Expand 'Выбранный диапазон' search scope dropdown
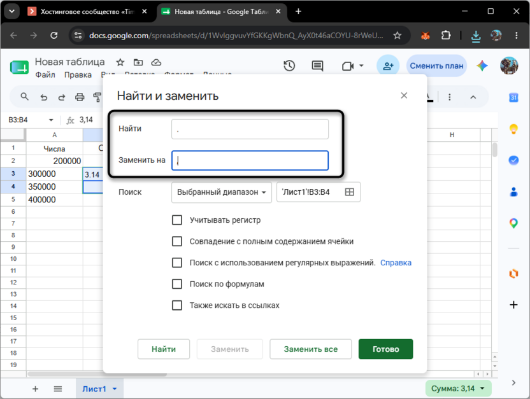This screenshot has height=399, width=530. [222, 192]
